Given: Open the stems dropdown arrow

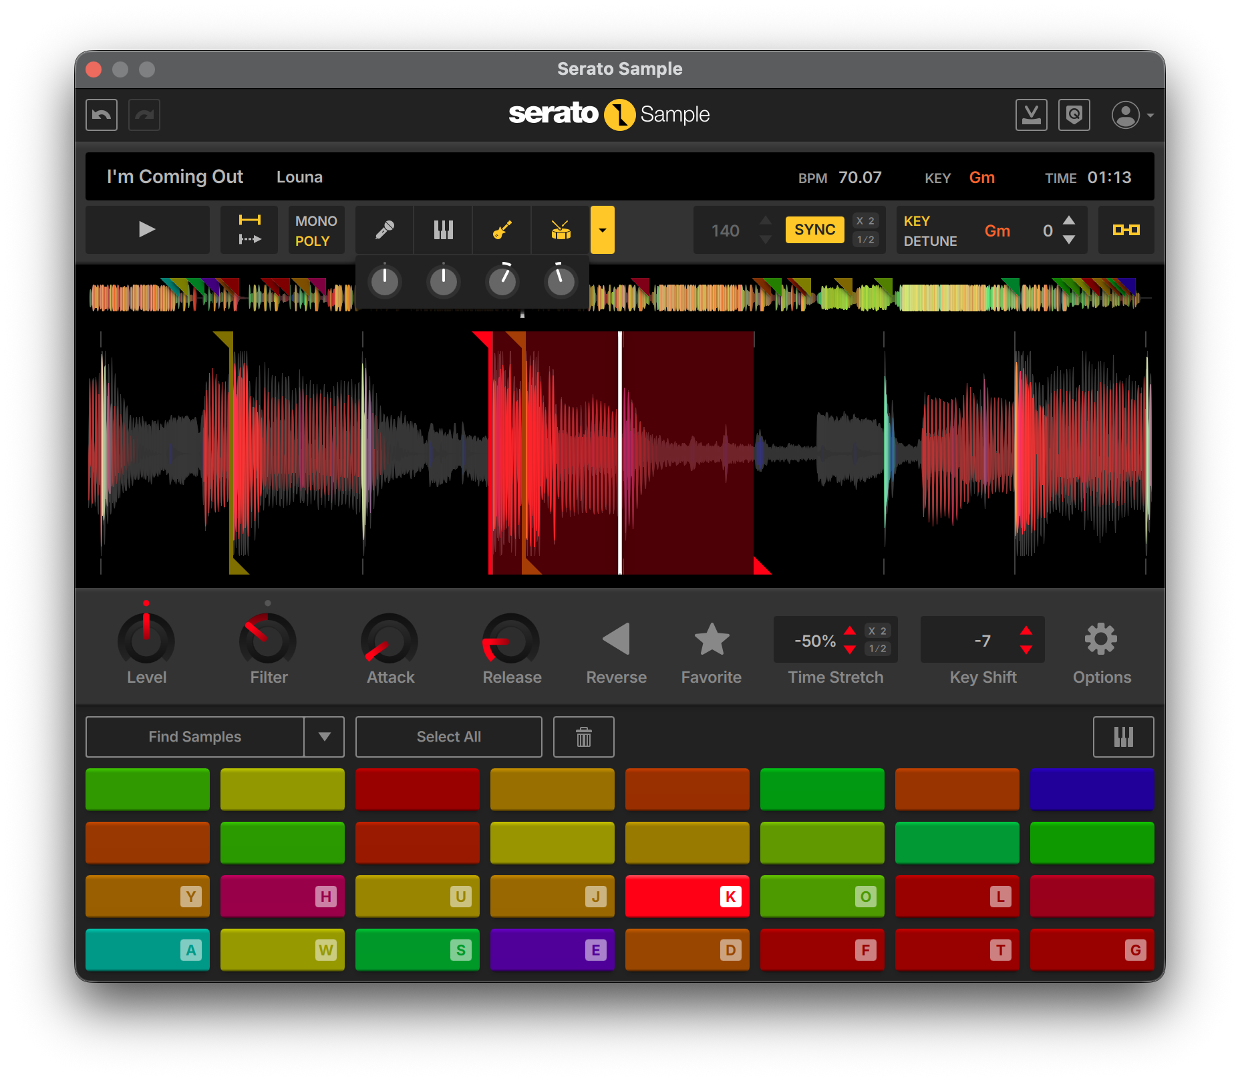Looking at the screenshot, I should click(602, 230).
